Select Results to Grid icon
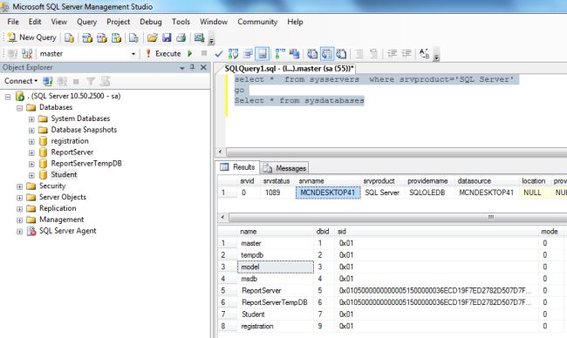 (327, 54)
